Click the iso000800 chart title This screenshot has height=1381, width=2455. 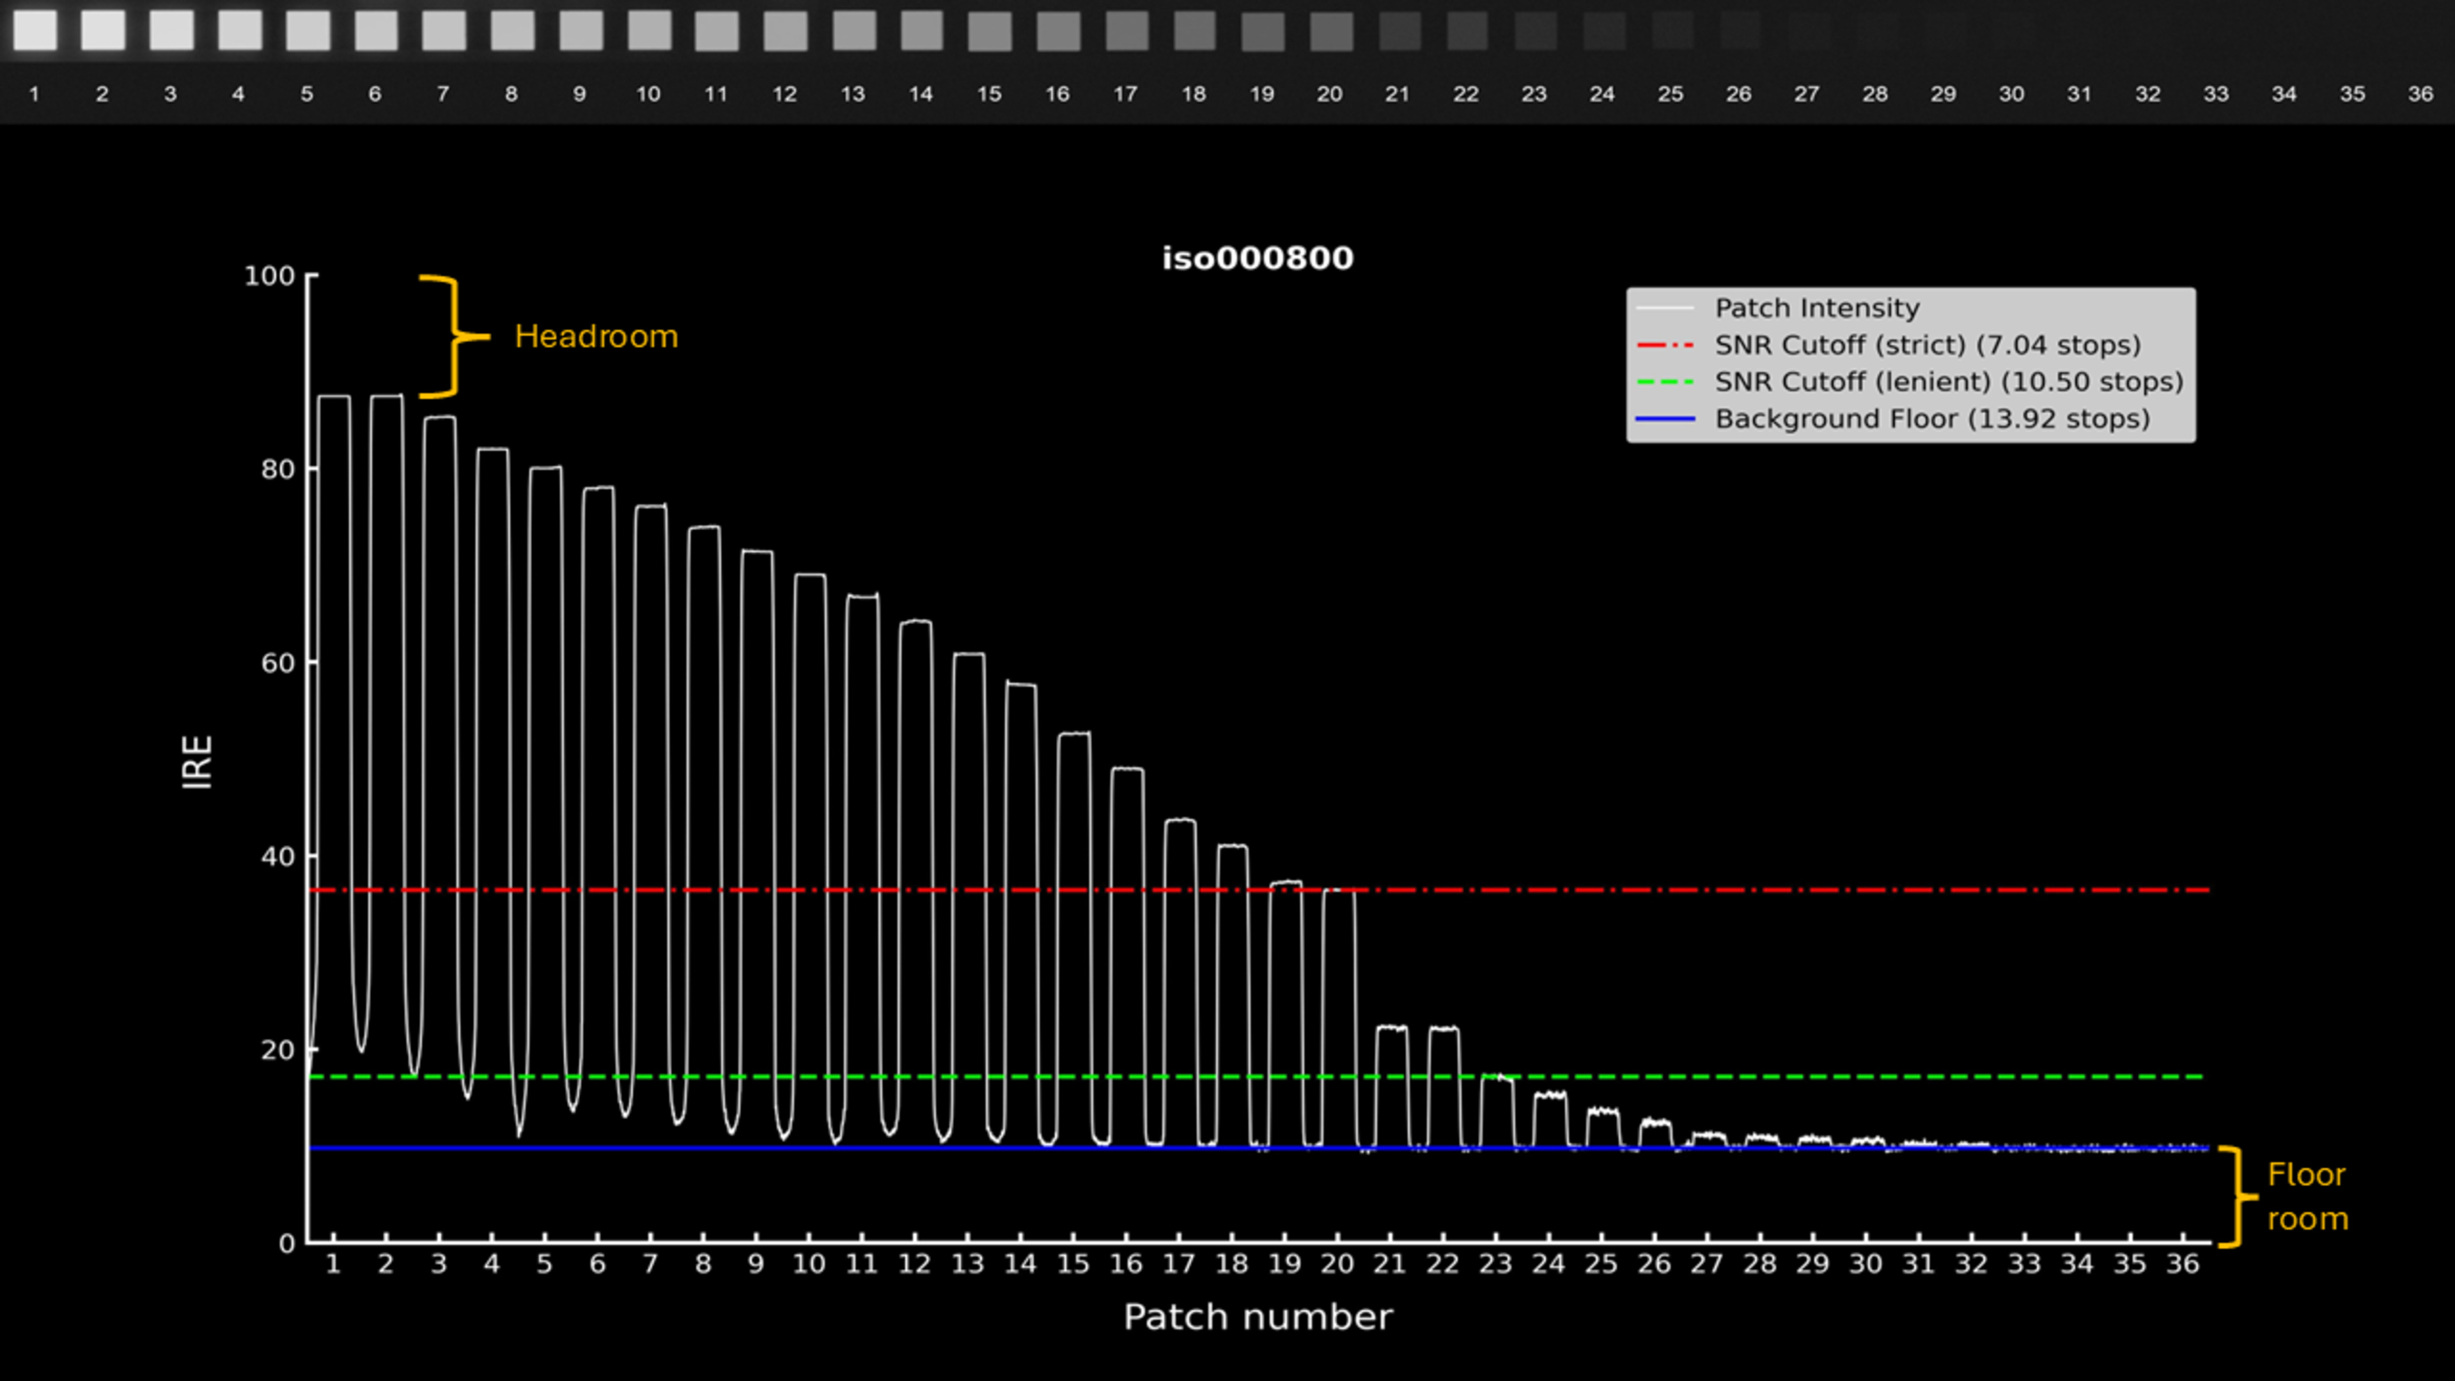1257,258
